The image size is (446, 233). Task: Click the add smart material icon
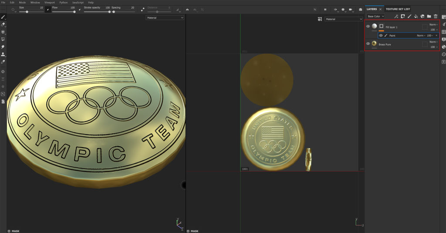click(x=422, y=16)
